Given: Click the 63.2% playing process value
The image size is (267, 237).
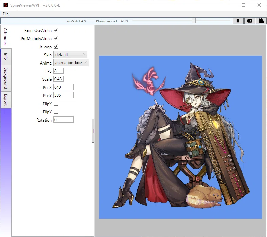Looking at the screenshot, I should (125, 21).
